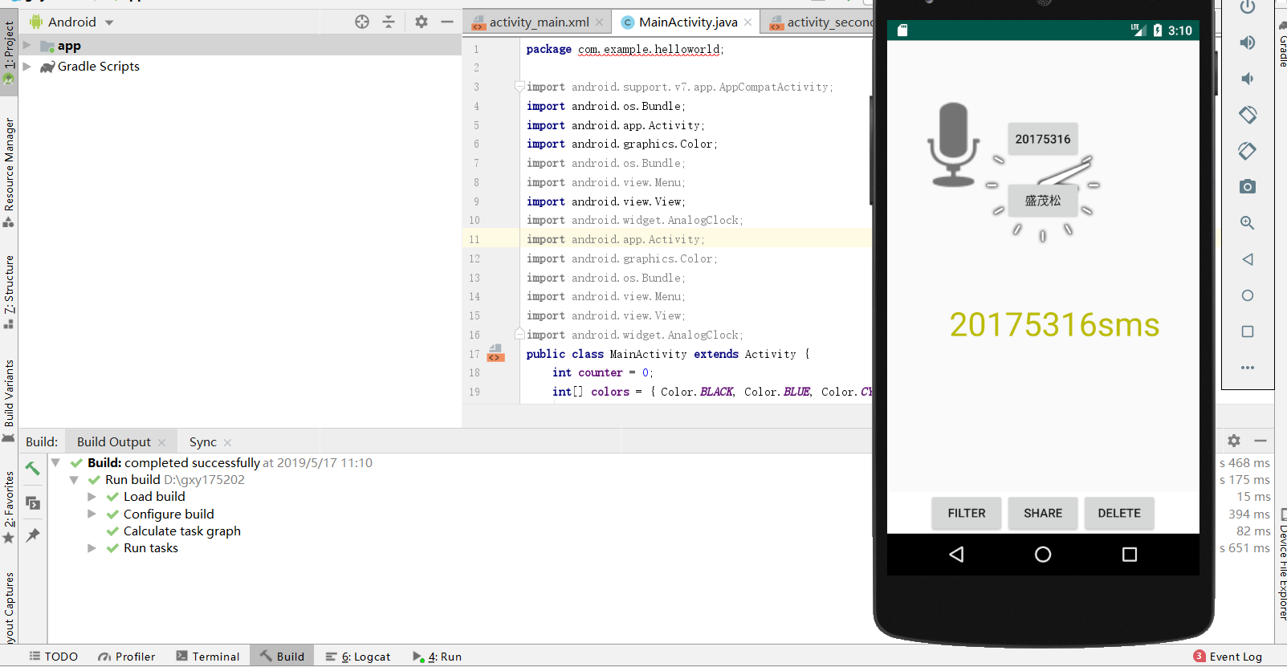Image resolution: width=1287 pixels, height=667 pixels.
Task: Tap the 盛茂松 button in emulator
Action: 1043,201
